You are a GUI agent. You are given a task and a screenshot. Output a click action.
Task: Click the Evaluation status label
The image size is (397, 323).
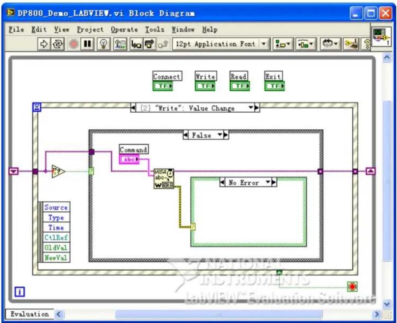click(x=30, y=314)
